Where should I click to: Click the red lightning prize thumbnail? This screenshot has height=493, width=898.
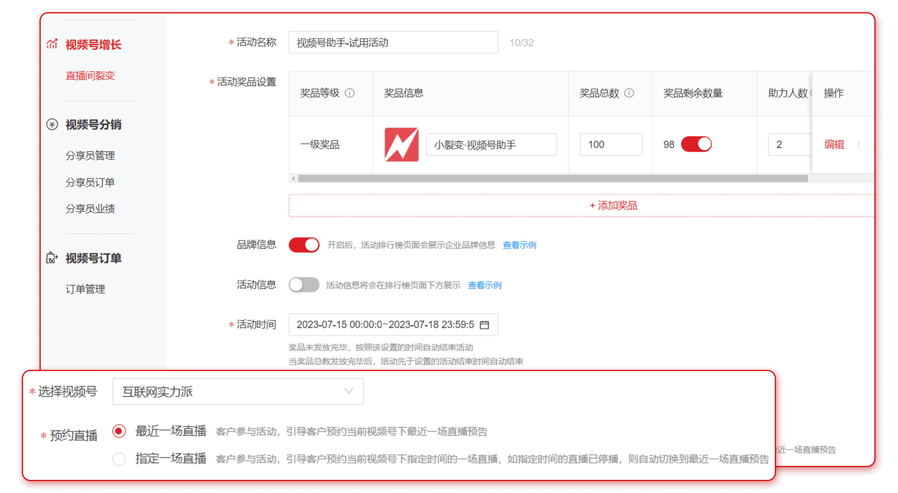(401, 144)
